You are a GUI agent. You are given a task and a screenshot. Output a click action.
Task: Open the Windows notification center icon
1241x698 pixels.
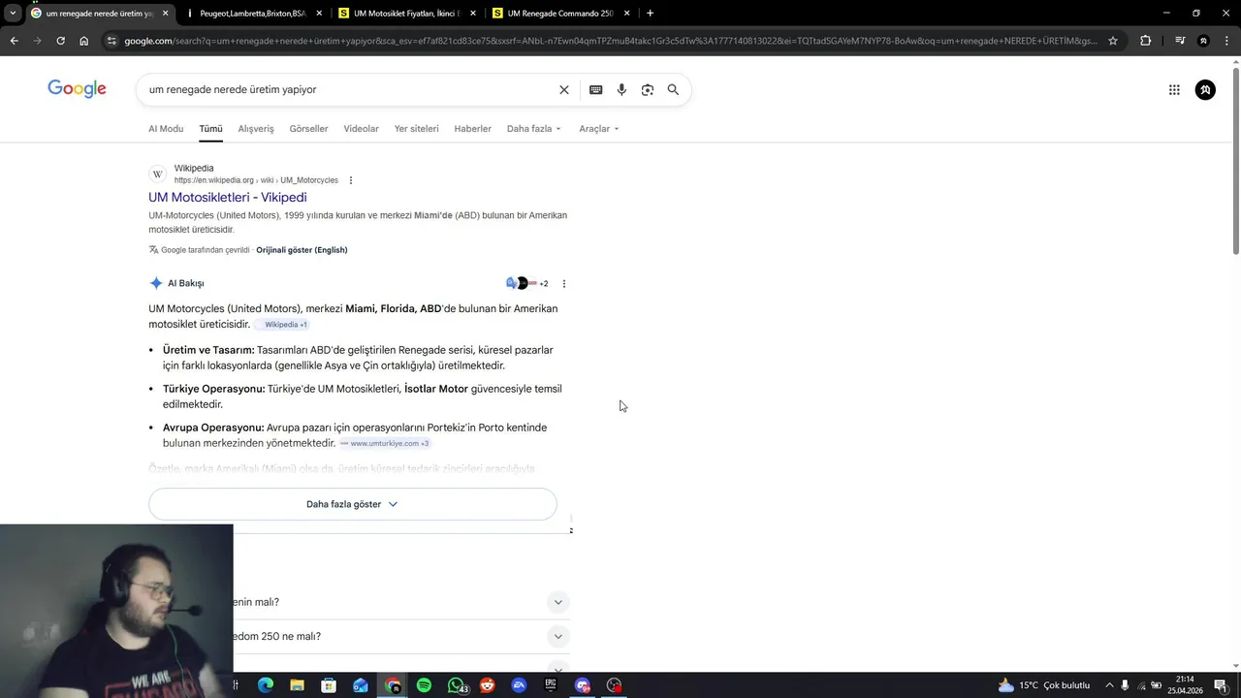click(1220, 685)
